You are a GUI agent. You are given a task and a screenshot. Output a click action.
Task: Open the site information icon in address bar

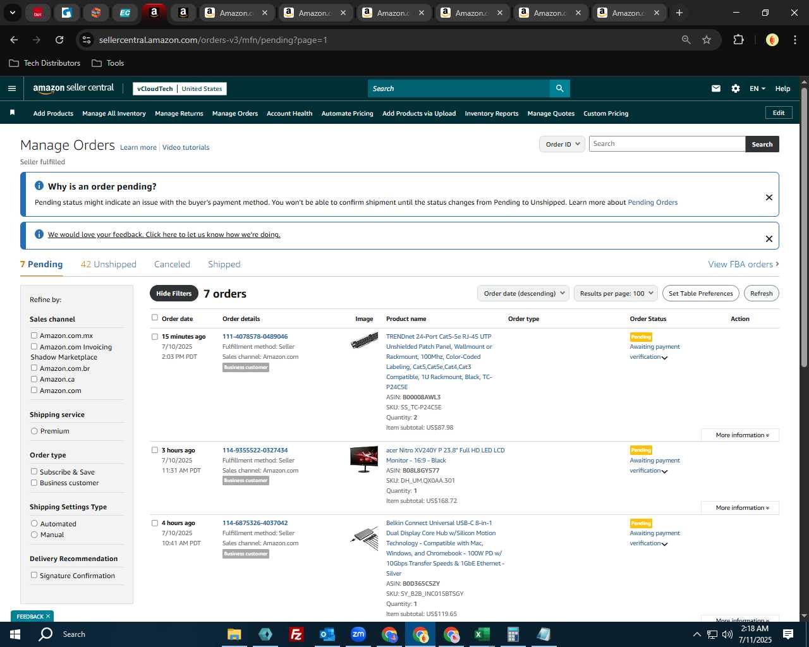(87, 40)
